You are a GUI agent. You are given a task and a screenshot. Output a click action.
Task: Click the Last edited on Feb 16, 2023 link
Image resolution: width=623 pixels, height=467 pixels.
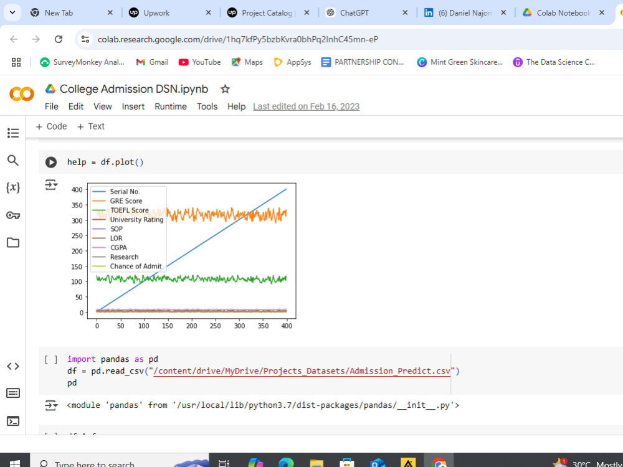(306, 106)
